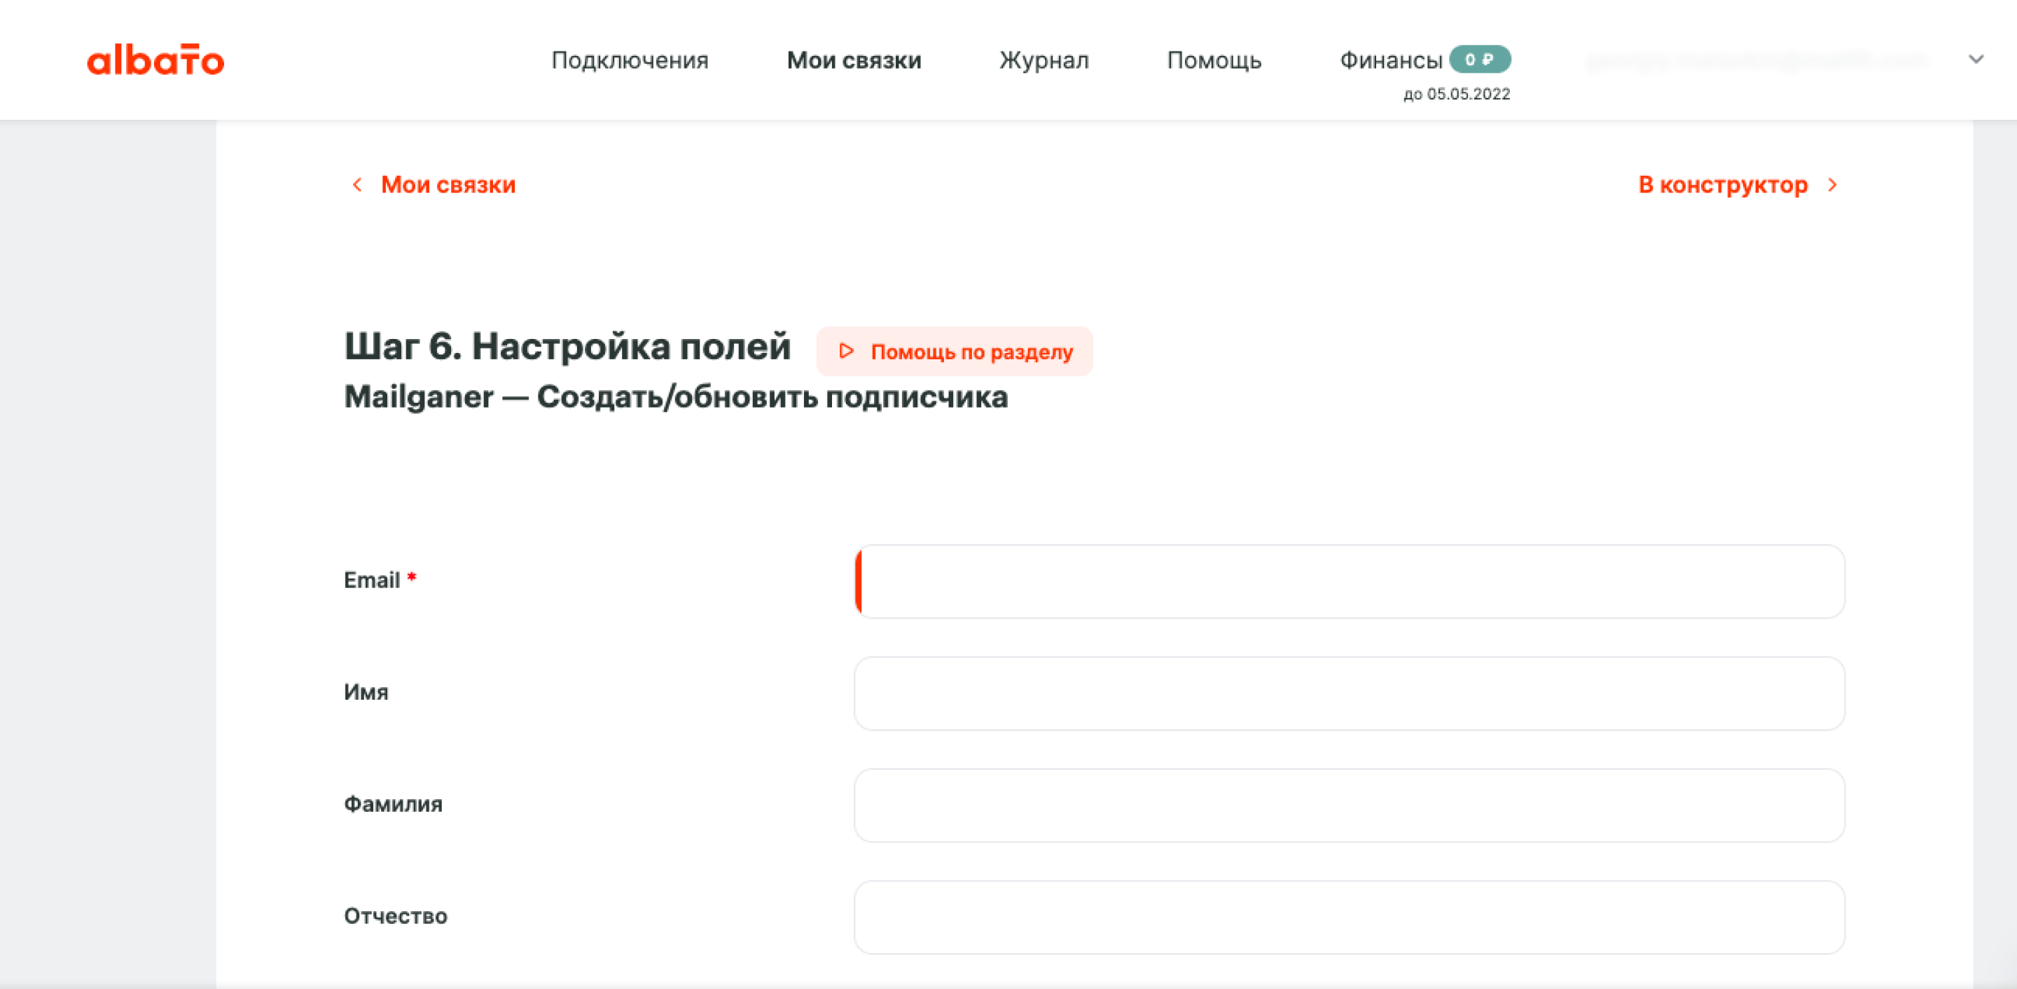Image resolution: width=2017 pixels, height=989 pixels.
Task: Focus the Email input field
Action: pyautogui.click(x=1349, y=581)
